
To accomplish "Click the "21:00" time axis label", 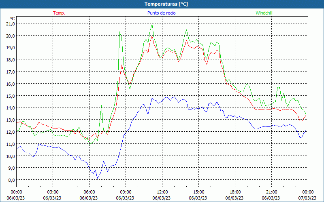I will pos(271,192).
